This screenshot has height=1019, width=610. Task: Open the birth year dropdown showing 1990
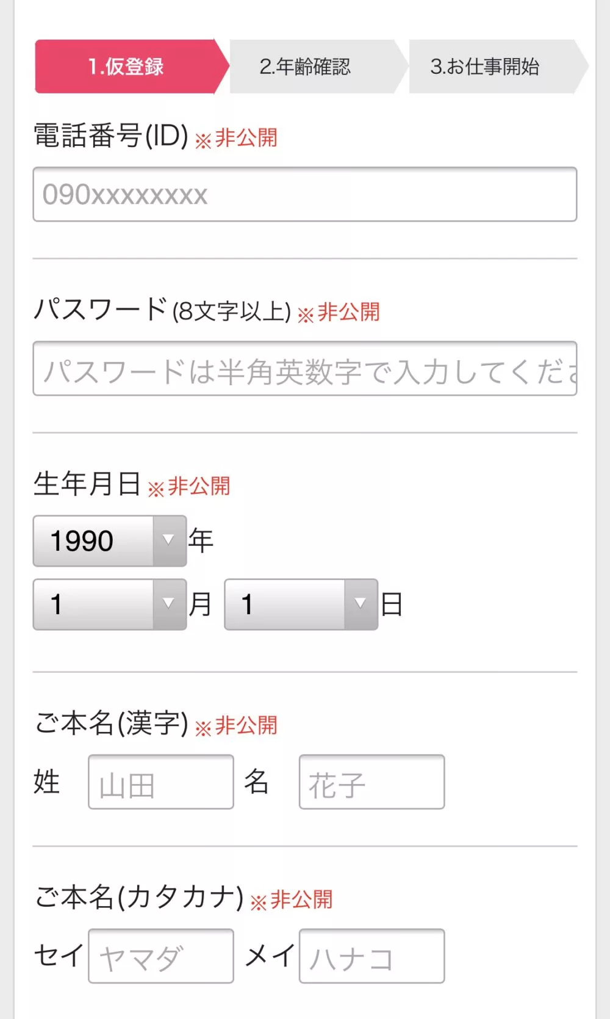[x=110, y=541]
